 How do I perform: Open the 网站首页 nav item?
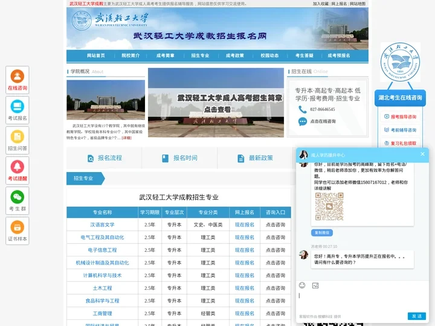[x=95, y=56]
